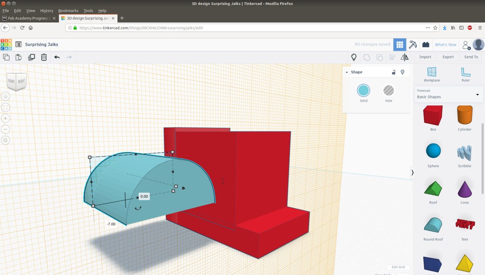
Task: Collapse the shapes side panel arrow
Action: pyautogui.click(x=412, y=172)
